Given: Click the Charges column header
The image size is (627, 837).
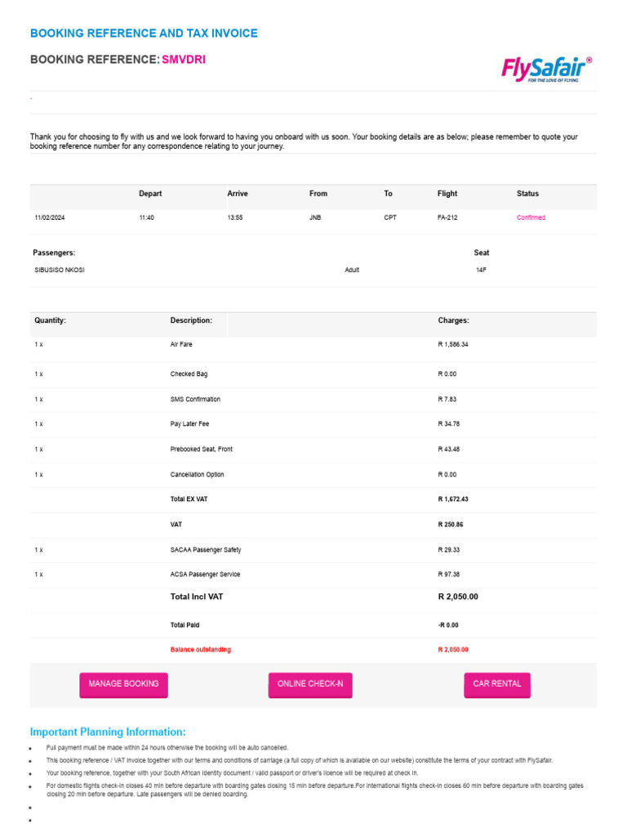Looking at the screenshot, I should tap(453, 321).
